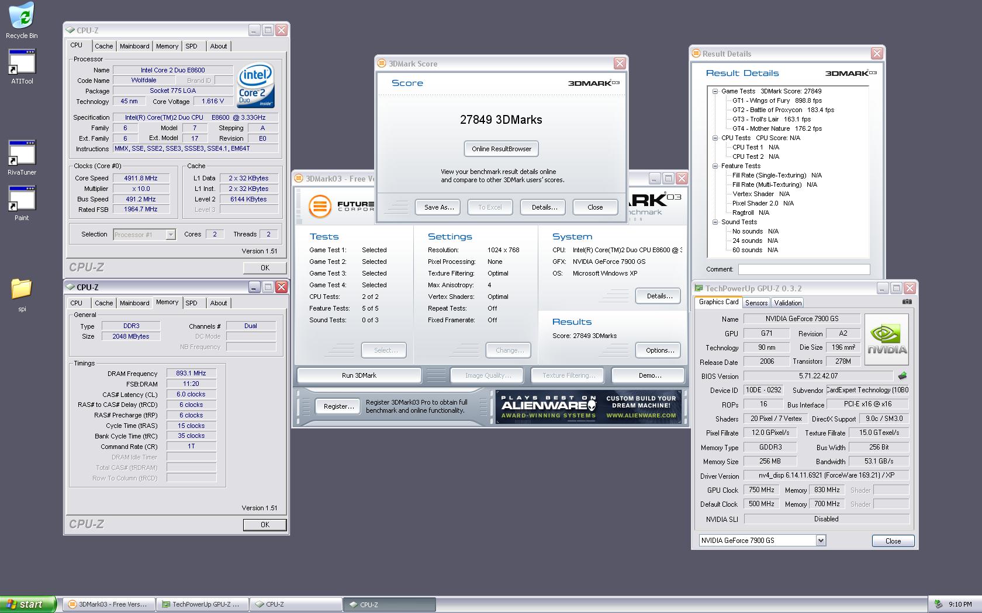
Task: Click Online ResultBrowser button
Action: point(502,149)
